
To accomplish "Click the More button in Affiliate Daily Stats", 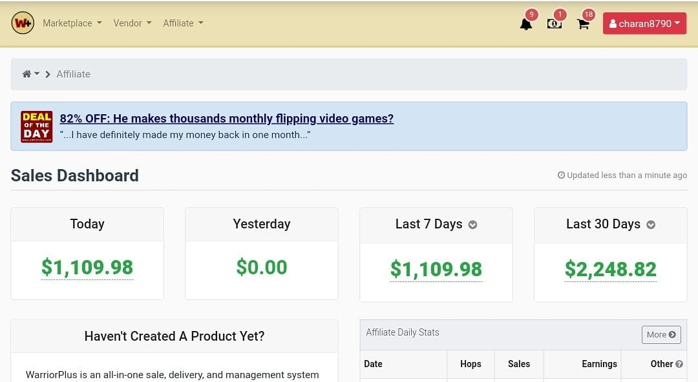I will click(661, 334).
